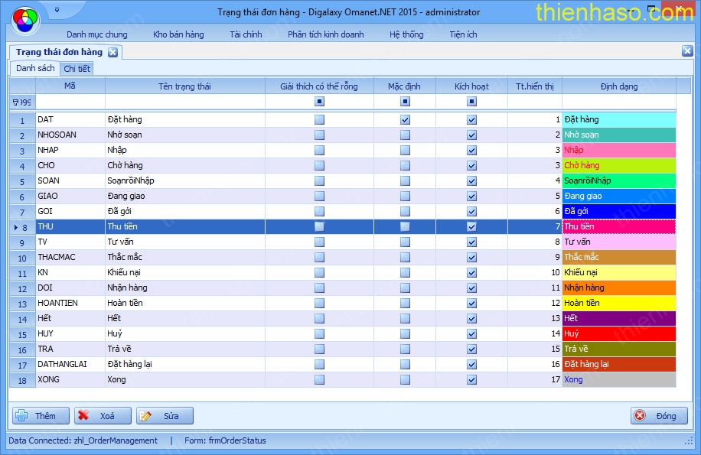The width and height of the screenshot is (701, 455).
Task: Click the Thêm plus icon
Action: (x=21, y=416)
